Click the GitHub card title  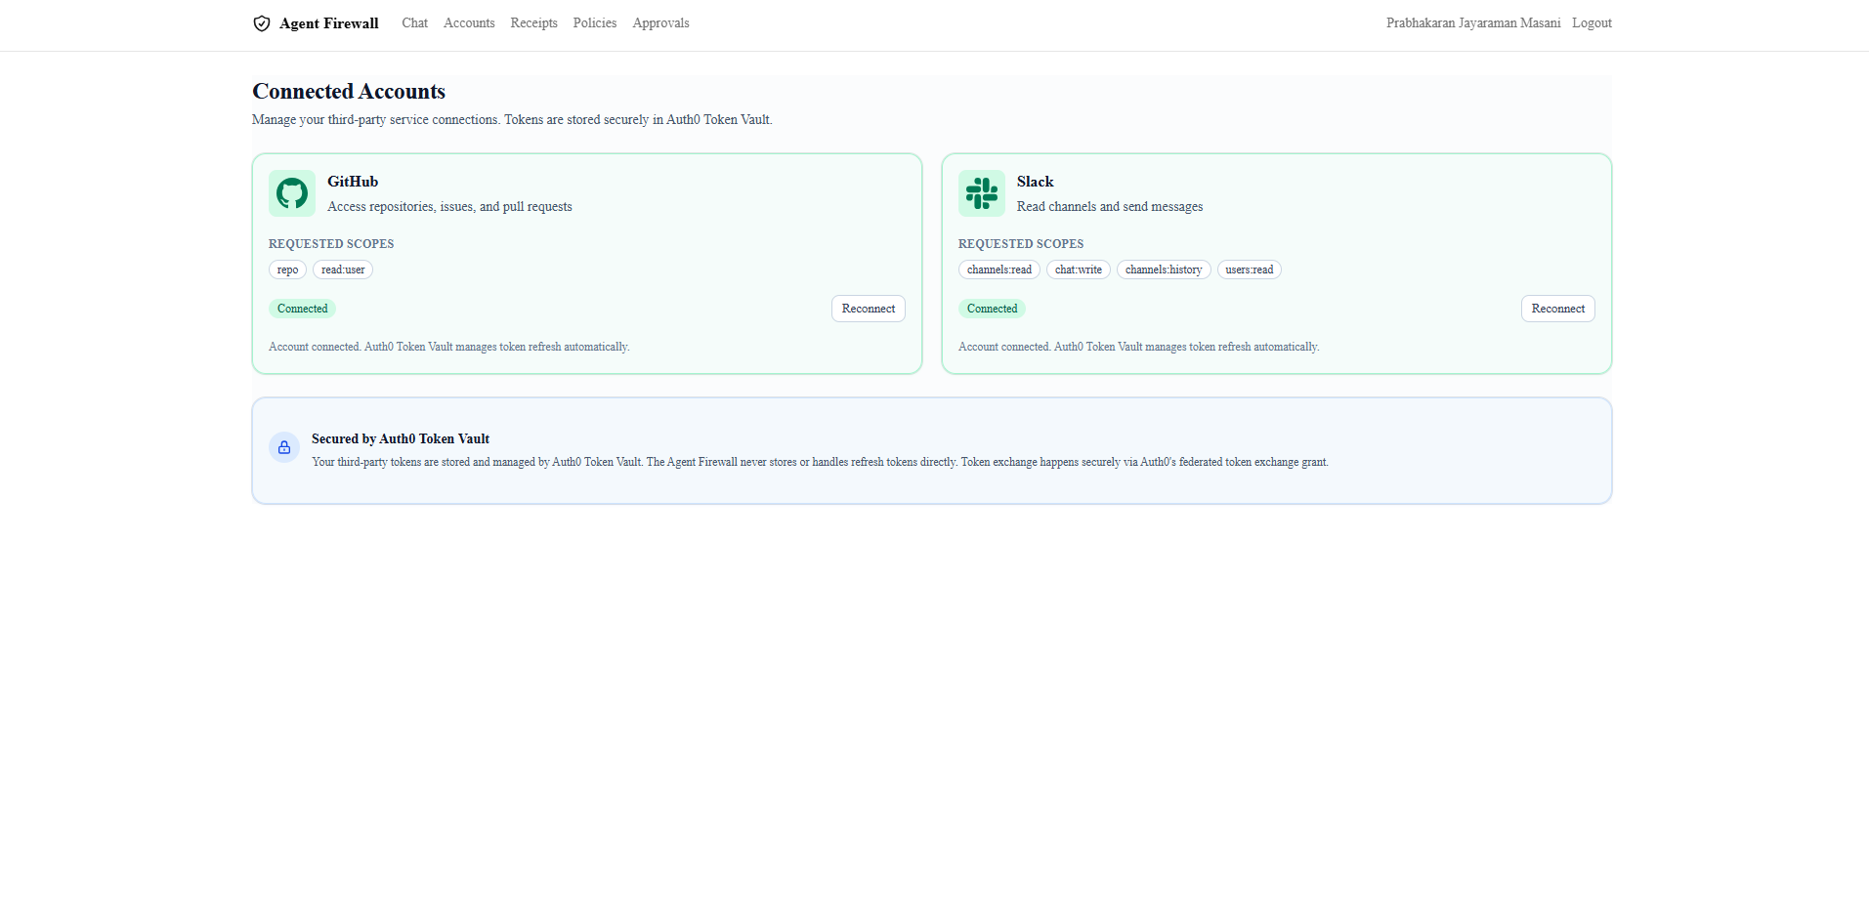tap(353, 182)
